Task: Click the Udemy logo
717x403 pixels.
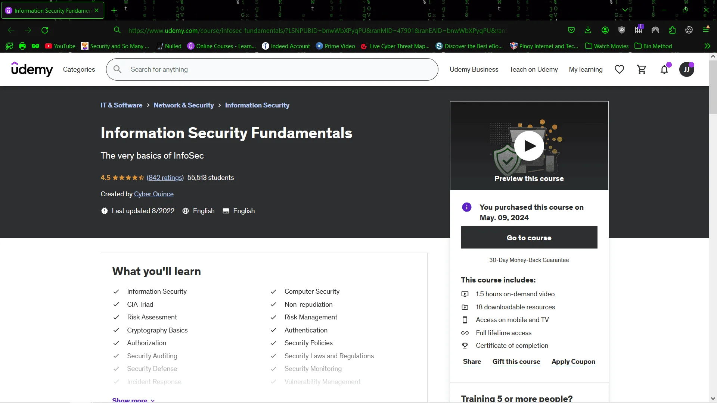Action: click(x=32, y=69)
